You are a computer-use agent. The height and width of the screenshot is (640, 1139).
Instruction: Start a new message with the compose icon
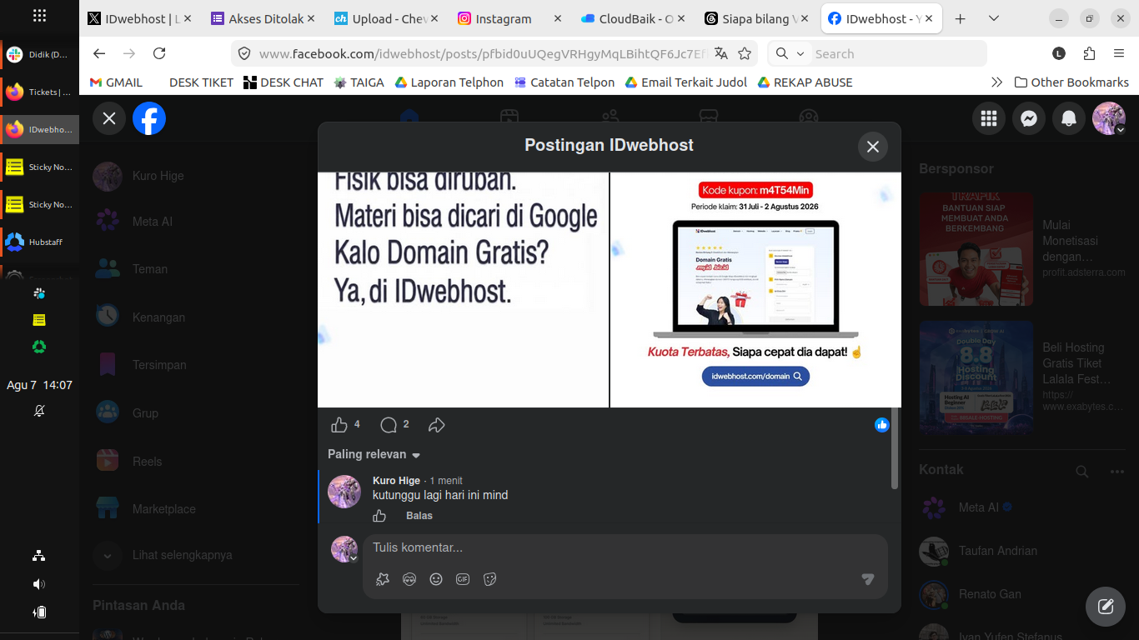click(x=1106, y=606)
